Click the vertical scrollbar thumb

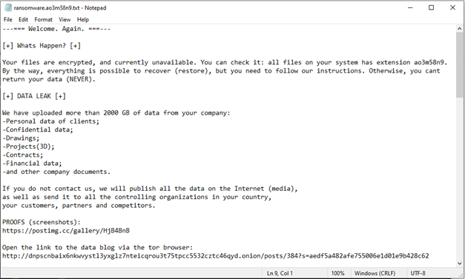click(x=460, y=65)
